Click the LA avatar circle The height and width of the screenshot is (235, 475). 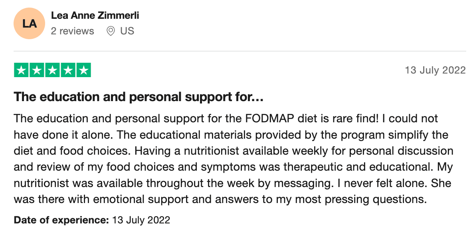tap(30, 23)
